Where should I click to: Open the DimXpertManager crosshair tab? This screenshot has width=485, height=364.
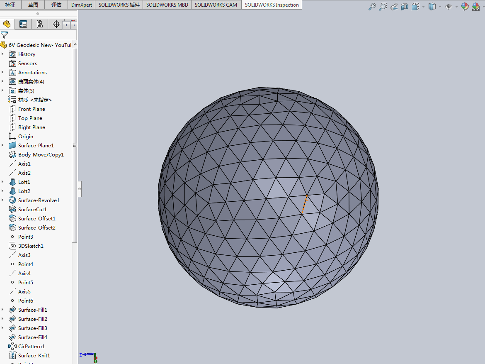(56, 24)
